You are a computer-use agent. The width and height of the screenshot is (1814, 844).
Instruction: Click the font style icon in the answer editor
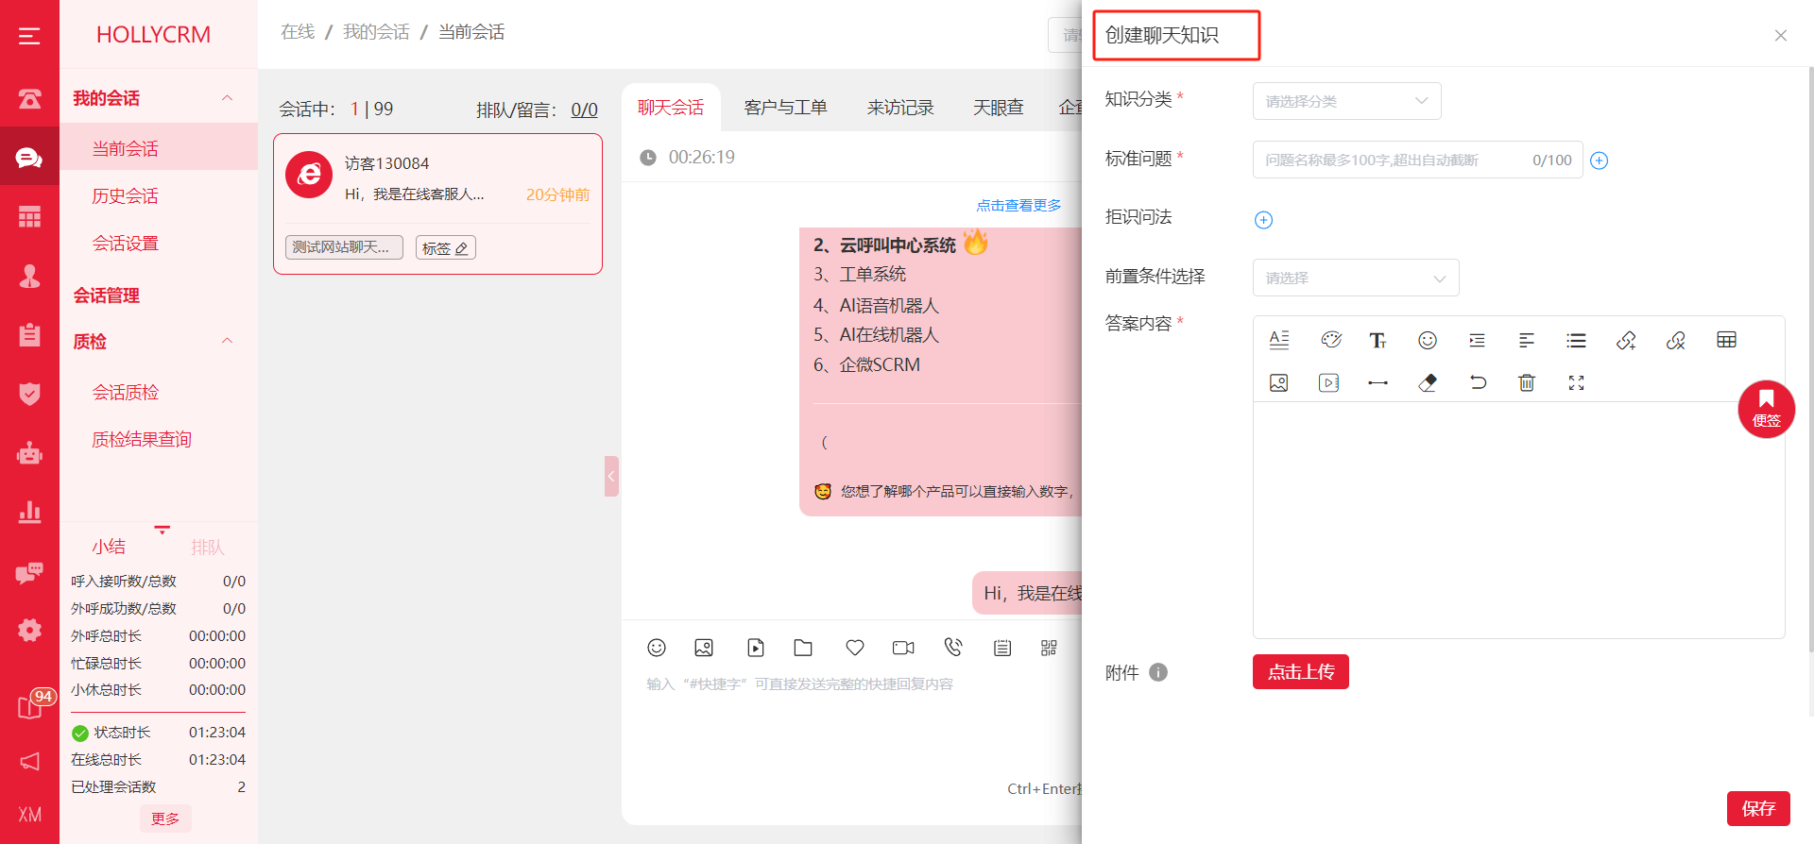click(x=1279, y=340)
